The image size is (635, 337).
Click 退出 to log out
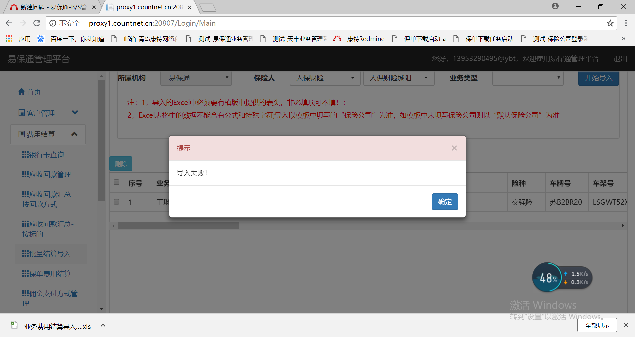[x=620, y=59]
